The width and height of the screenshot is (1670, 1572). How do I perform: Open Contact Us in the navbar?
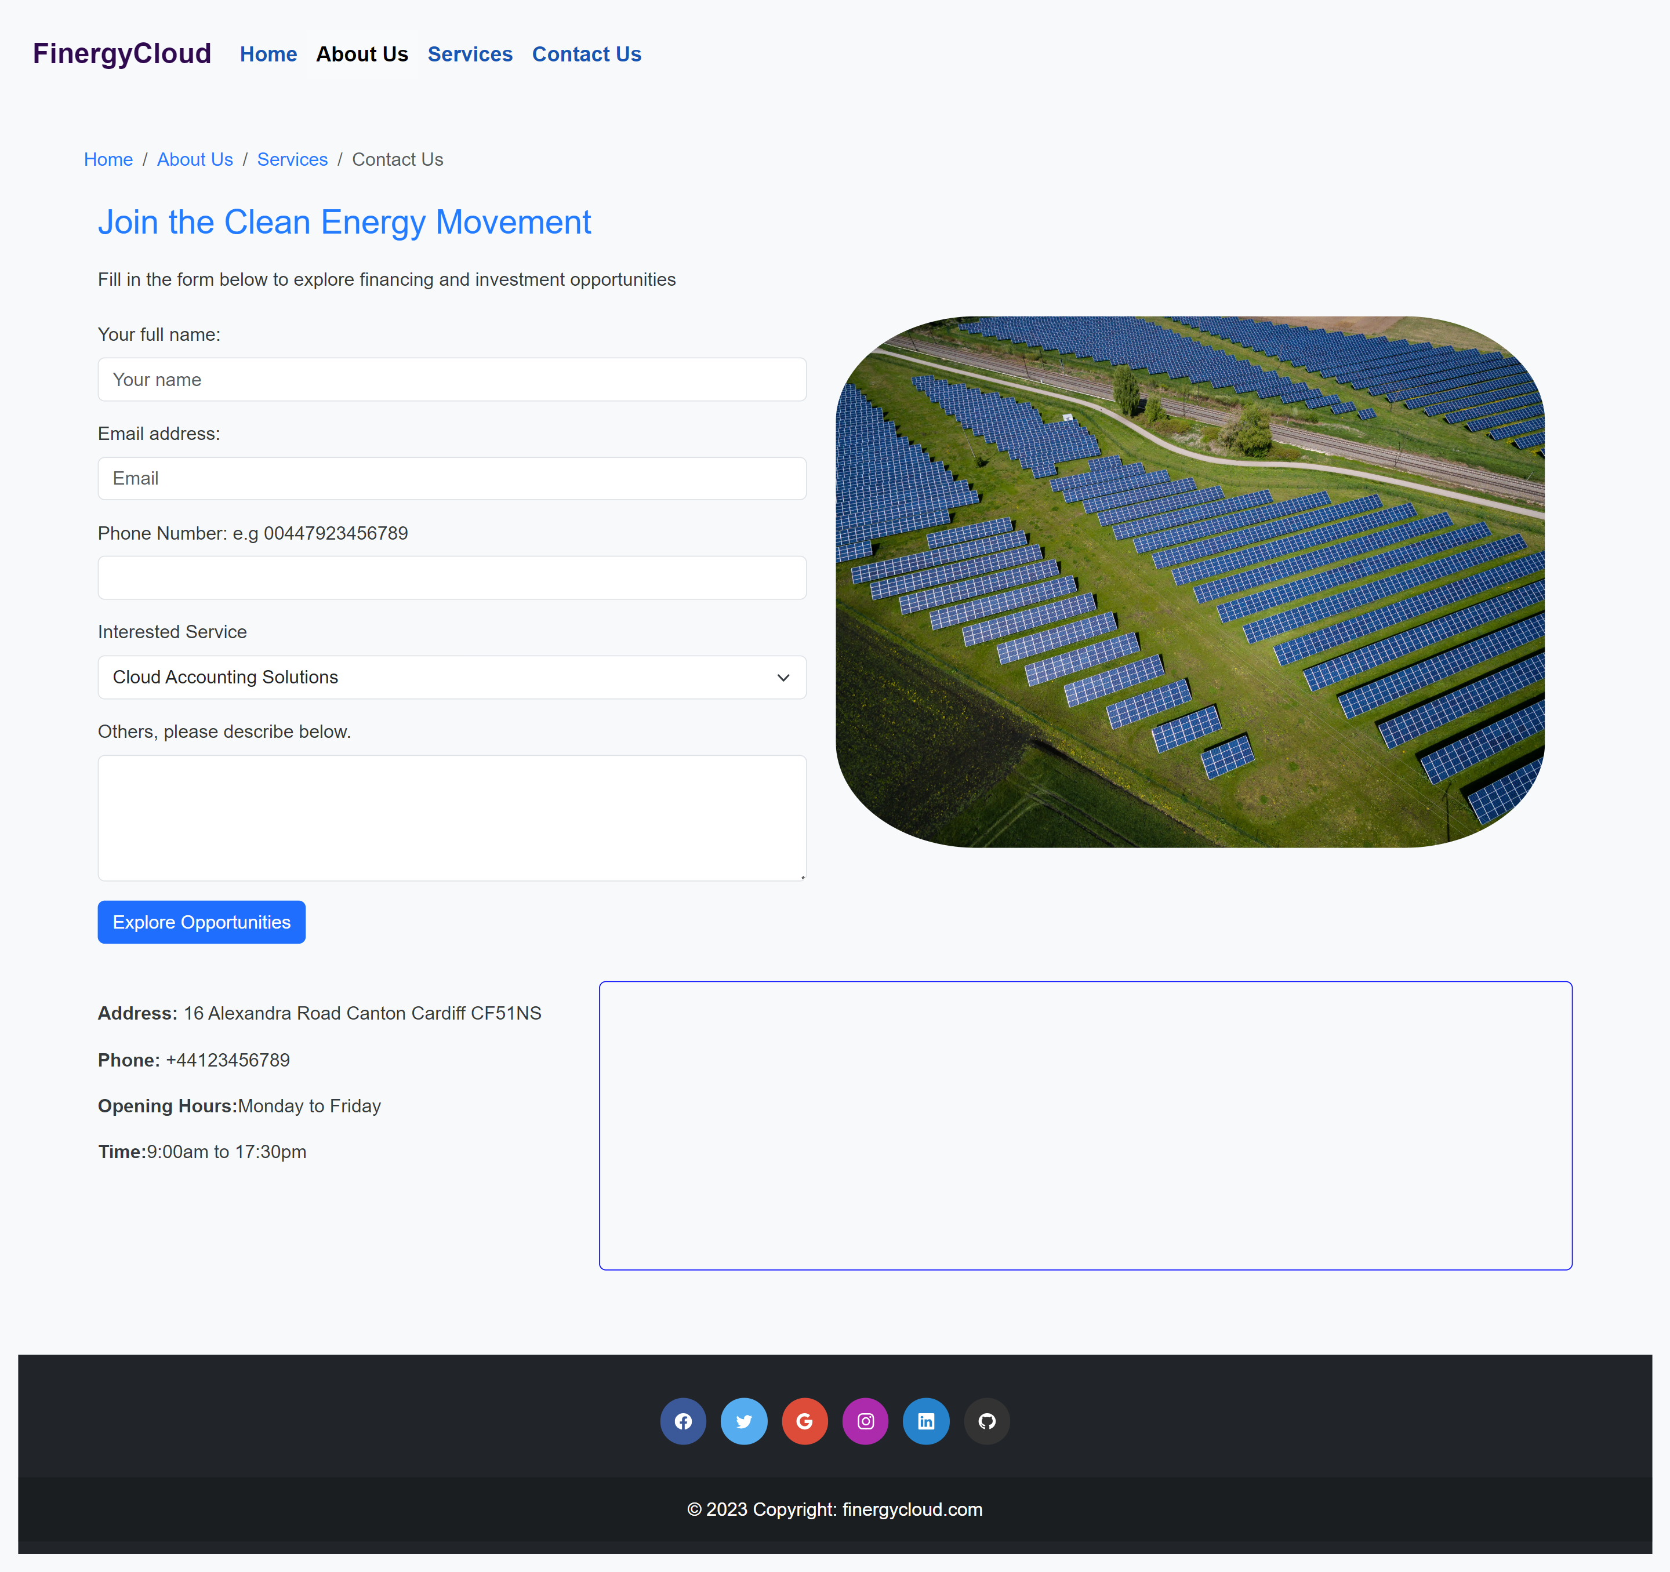point(586,54)
